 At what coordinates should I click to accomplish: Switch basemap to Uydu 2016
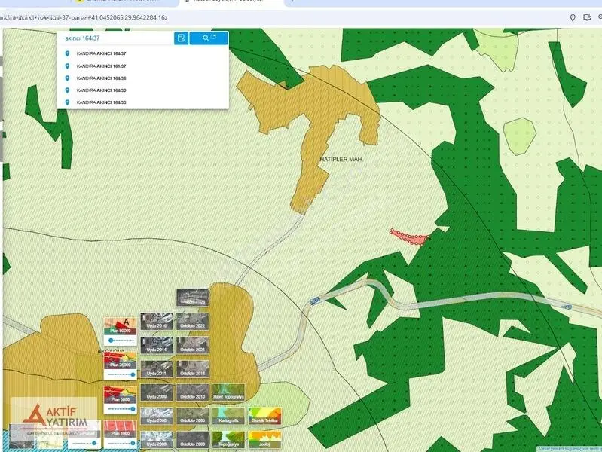156,322
